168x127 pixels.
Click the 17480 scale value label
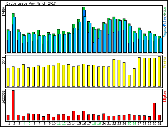pos(3,12)
